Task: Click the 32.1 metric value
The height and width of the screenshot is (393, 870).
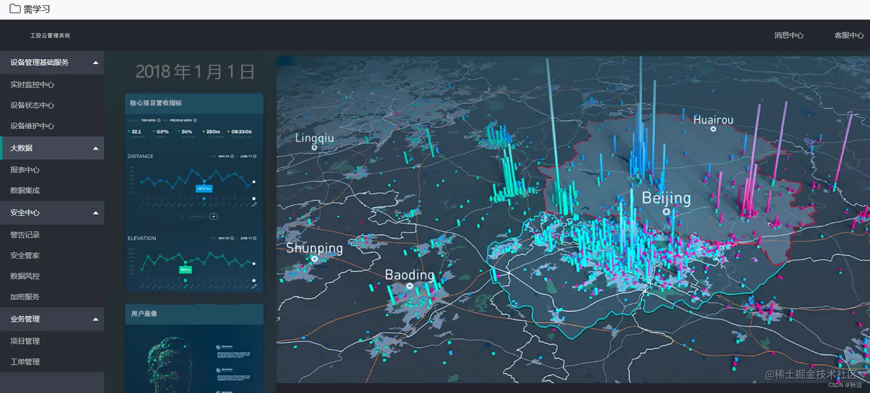Action: pos(136,132)
